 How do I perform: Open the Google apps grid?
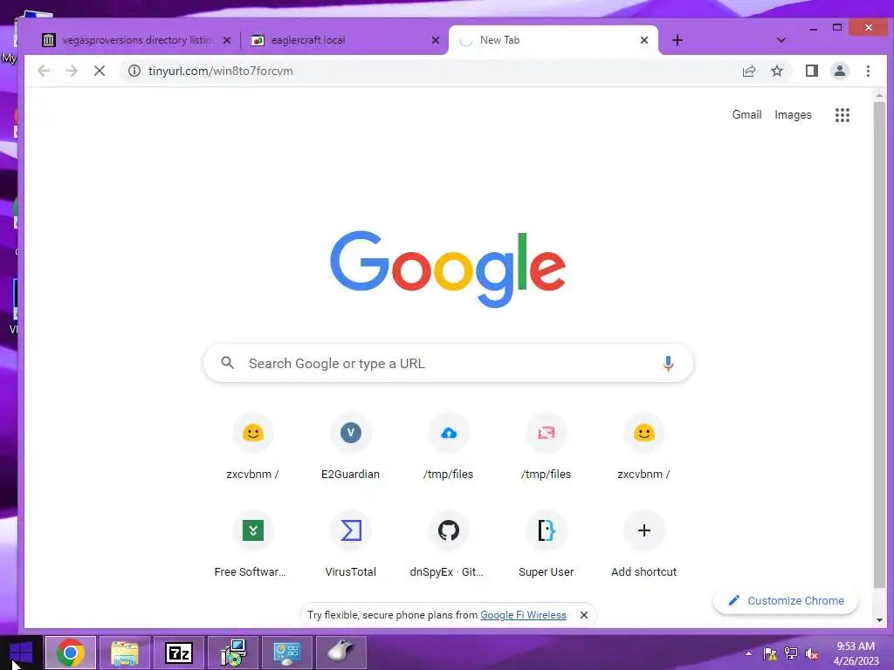point(842,115)
